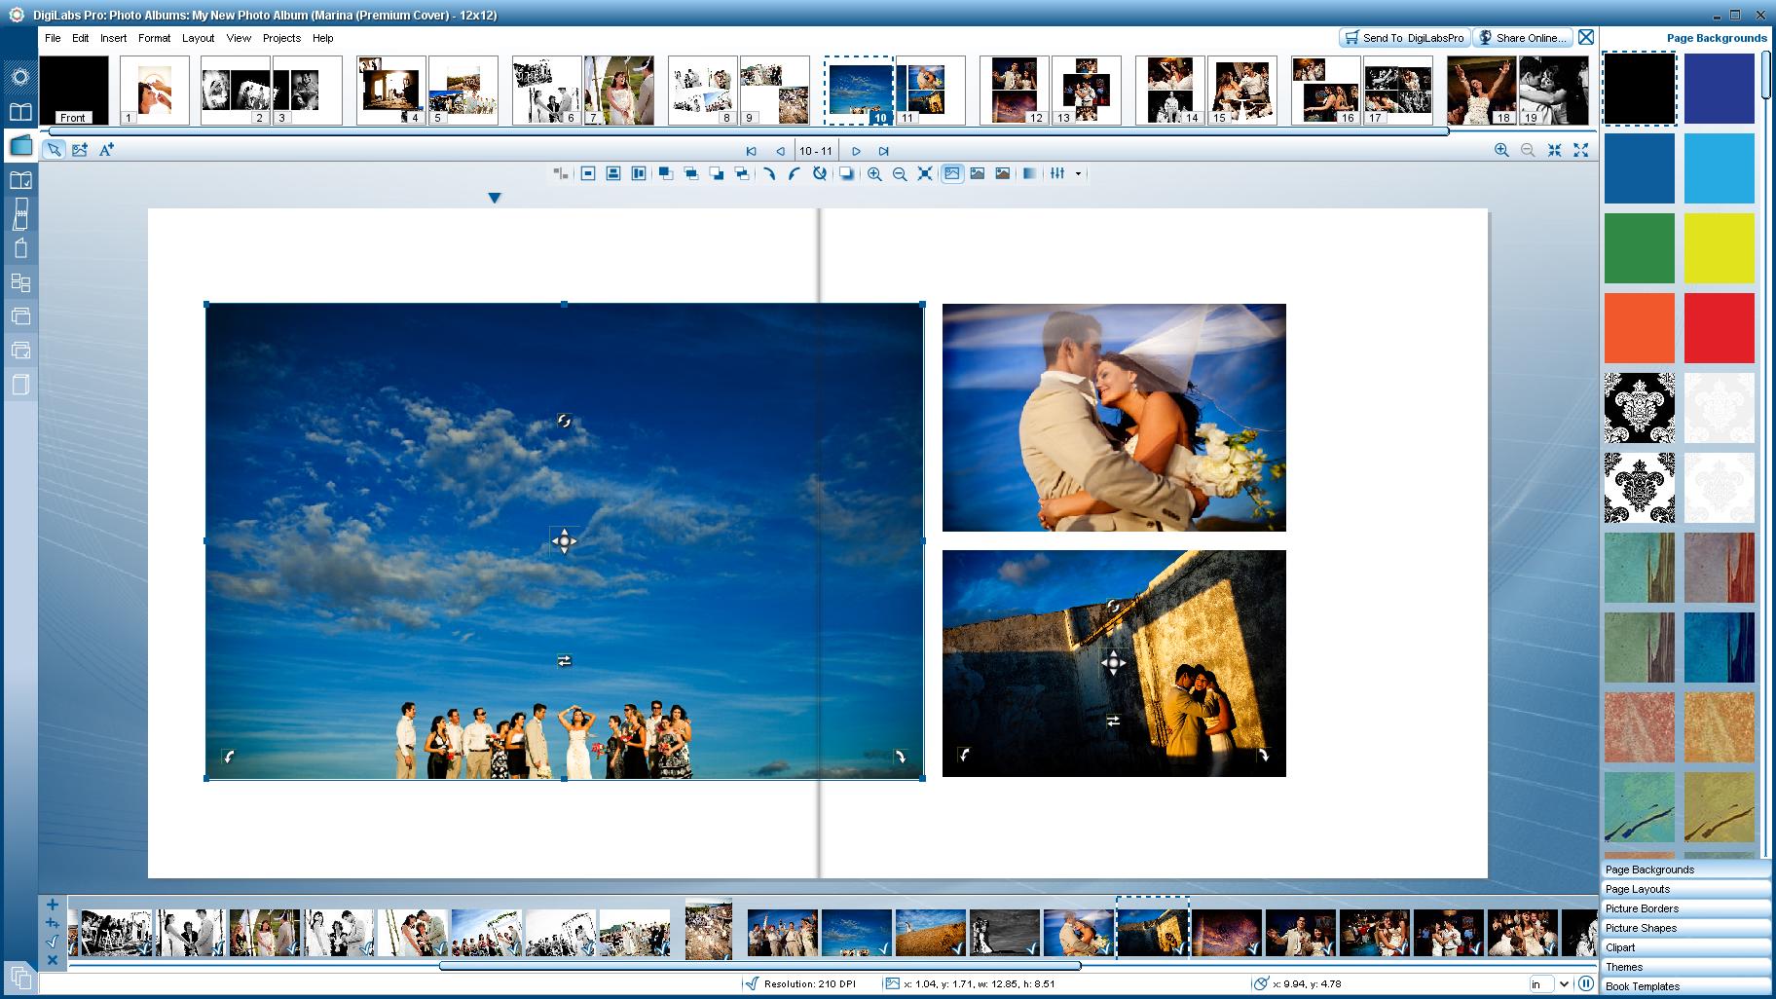Open the units dropdown showing 'in'

click(1547, 983)
